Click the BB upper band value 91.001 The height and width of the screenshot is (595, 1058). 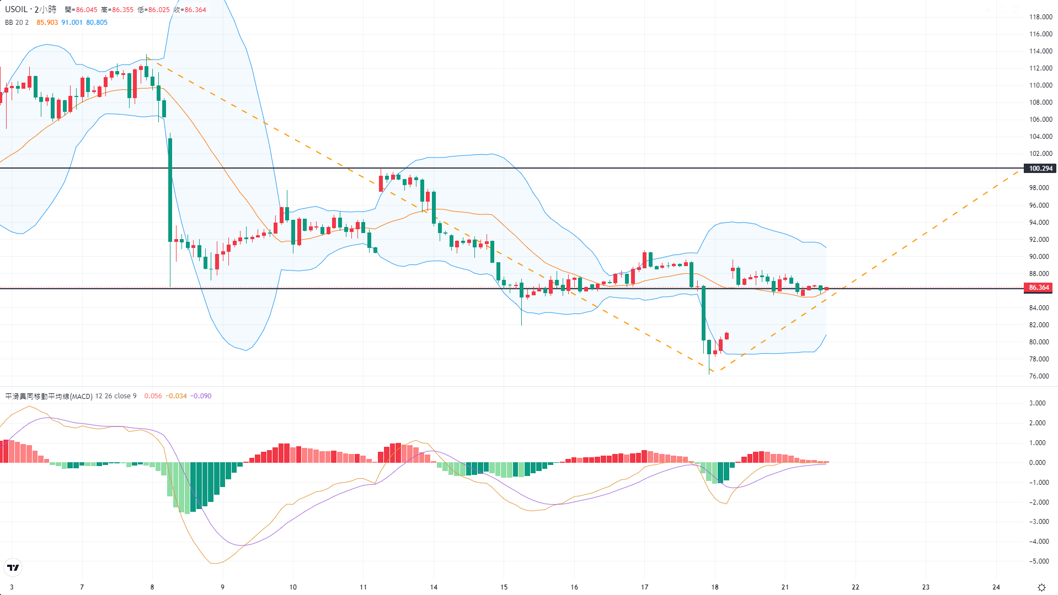pyautogui.click(x=72, y=23)
